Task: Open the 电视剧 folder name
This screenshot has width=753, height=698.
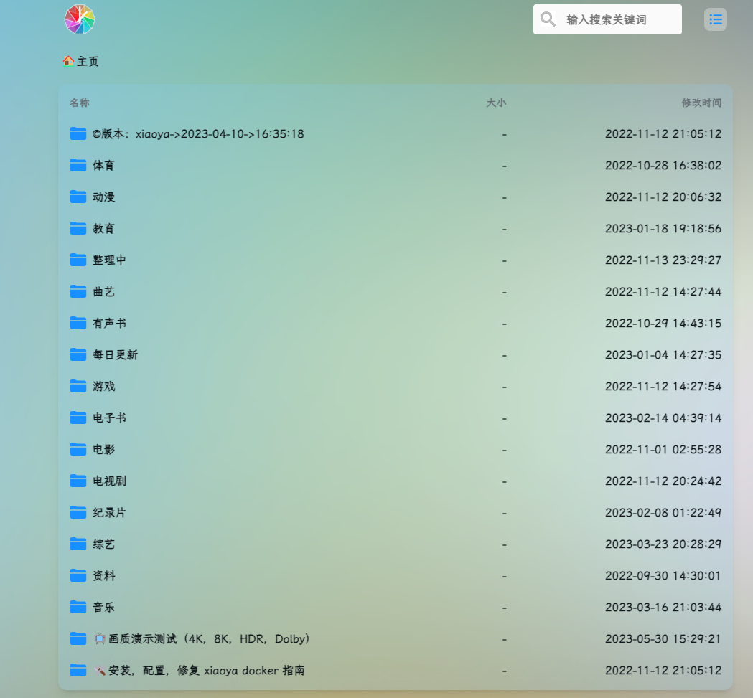Action: pyautogui.click(x=110, y=481)
